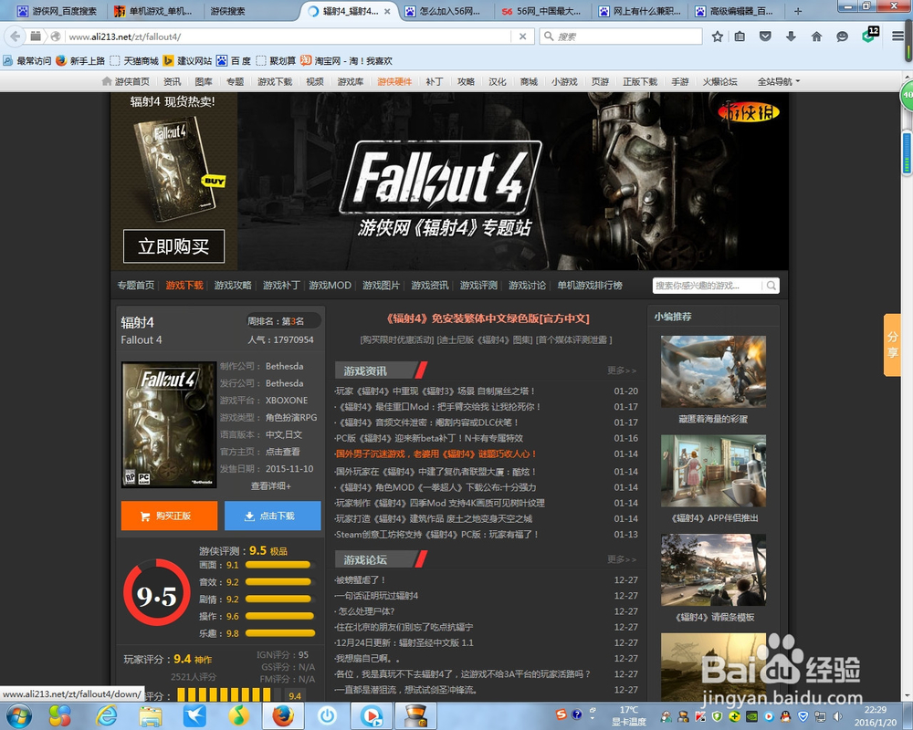The height and width of the screenshot is (730, 913).
Task: Open 单机游戏排行榜 nav item
Action: (x=589, y=286)
